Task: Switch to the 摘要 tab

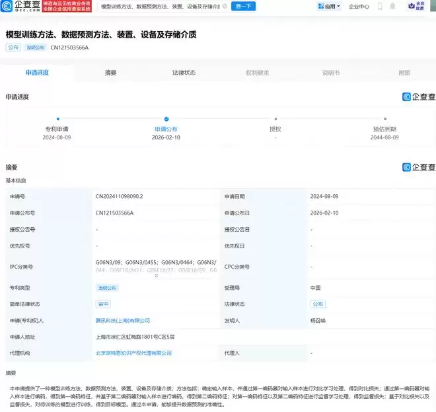Action: [x=110, y=73]
